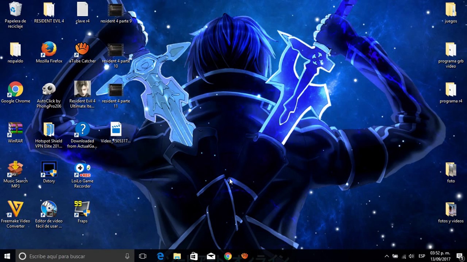Activate the search box microphone

point(127,256)
